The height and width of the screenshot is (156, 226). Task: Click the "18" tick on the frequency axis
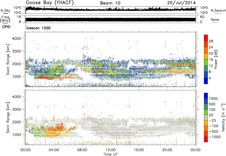(19, 17)
